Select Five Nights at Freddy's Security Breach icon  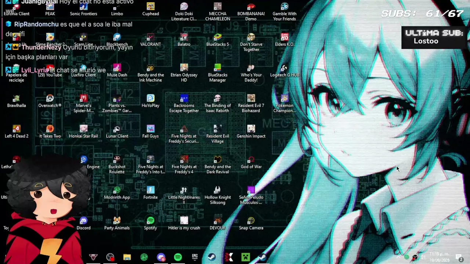(x=184, y=134)
